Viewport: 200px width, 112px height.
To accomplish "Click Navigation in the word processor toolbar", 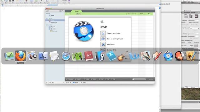I will 47,2.
